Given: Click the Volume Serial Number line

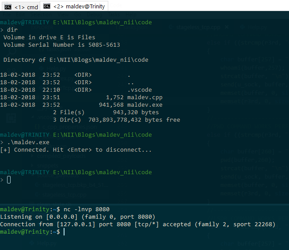Looking at the screenshot, I should click(x=61, y=45).
